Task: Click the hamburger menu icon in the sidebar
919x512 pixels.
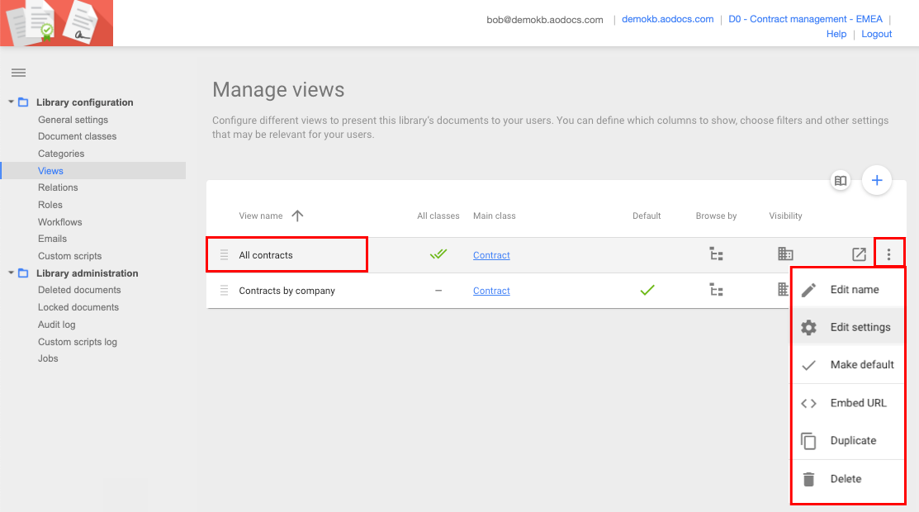Action: click(x=18, y=73)
